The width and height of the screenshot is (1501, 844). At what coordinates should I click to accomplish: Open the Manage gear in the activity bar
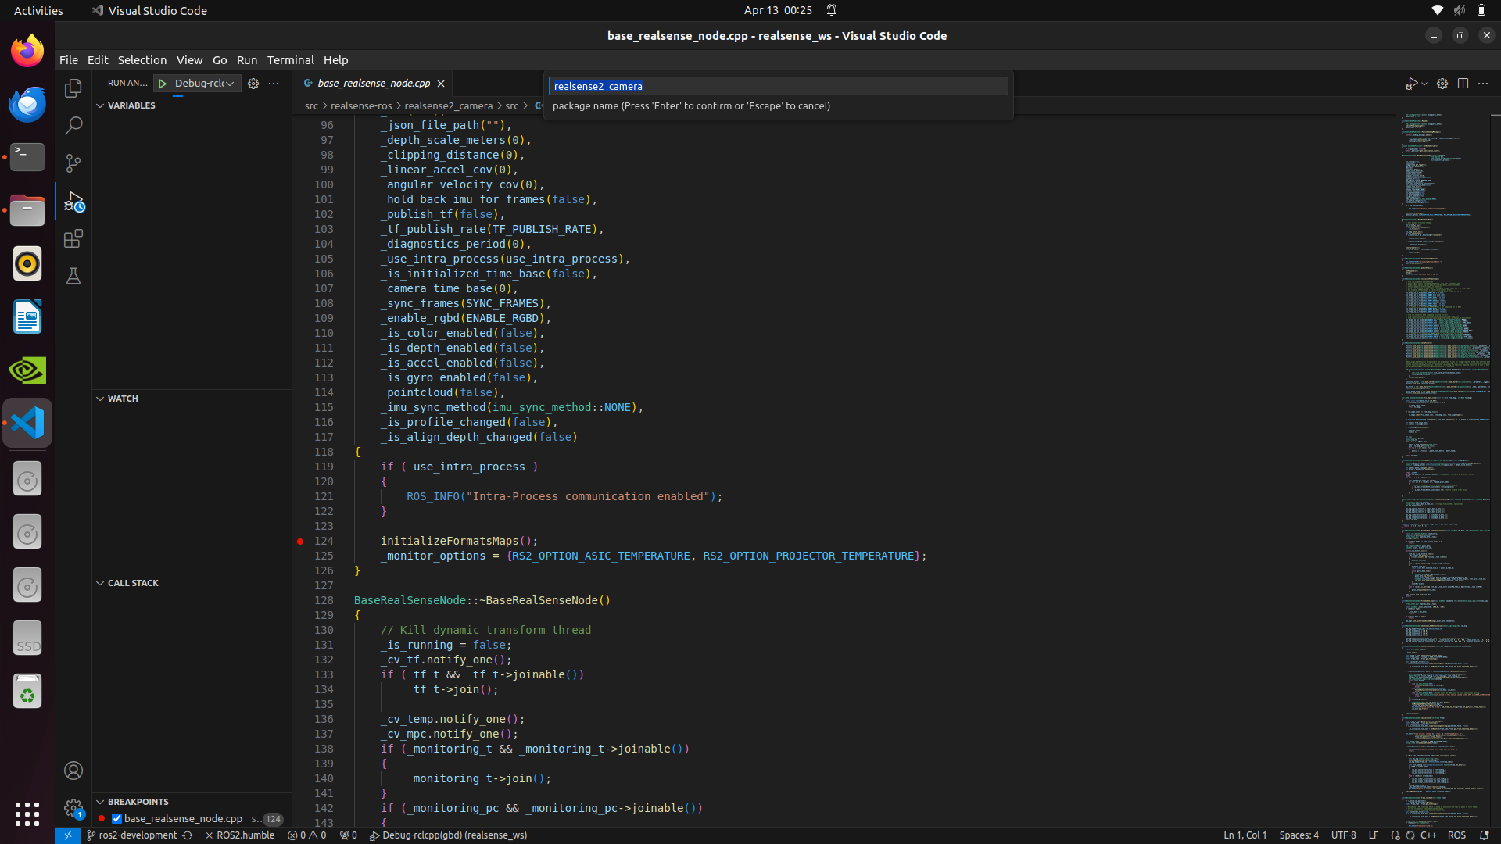73,808
